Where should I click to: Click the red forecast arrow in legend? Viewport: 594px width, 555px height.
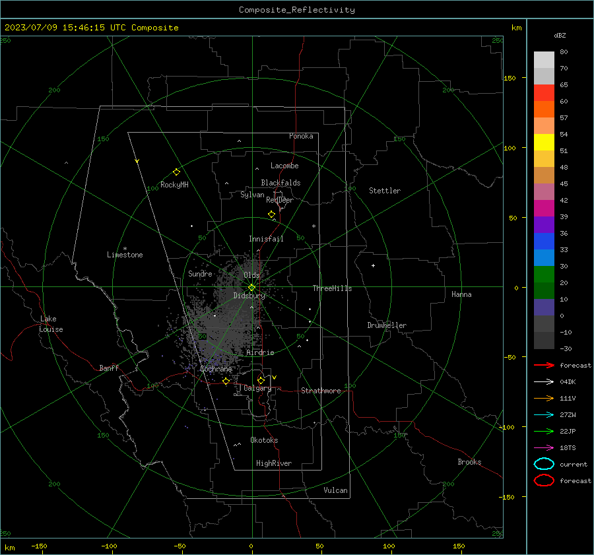coord(544,365)
